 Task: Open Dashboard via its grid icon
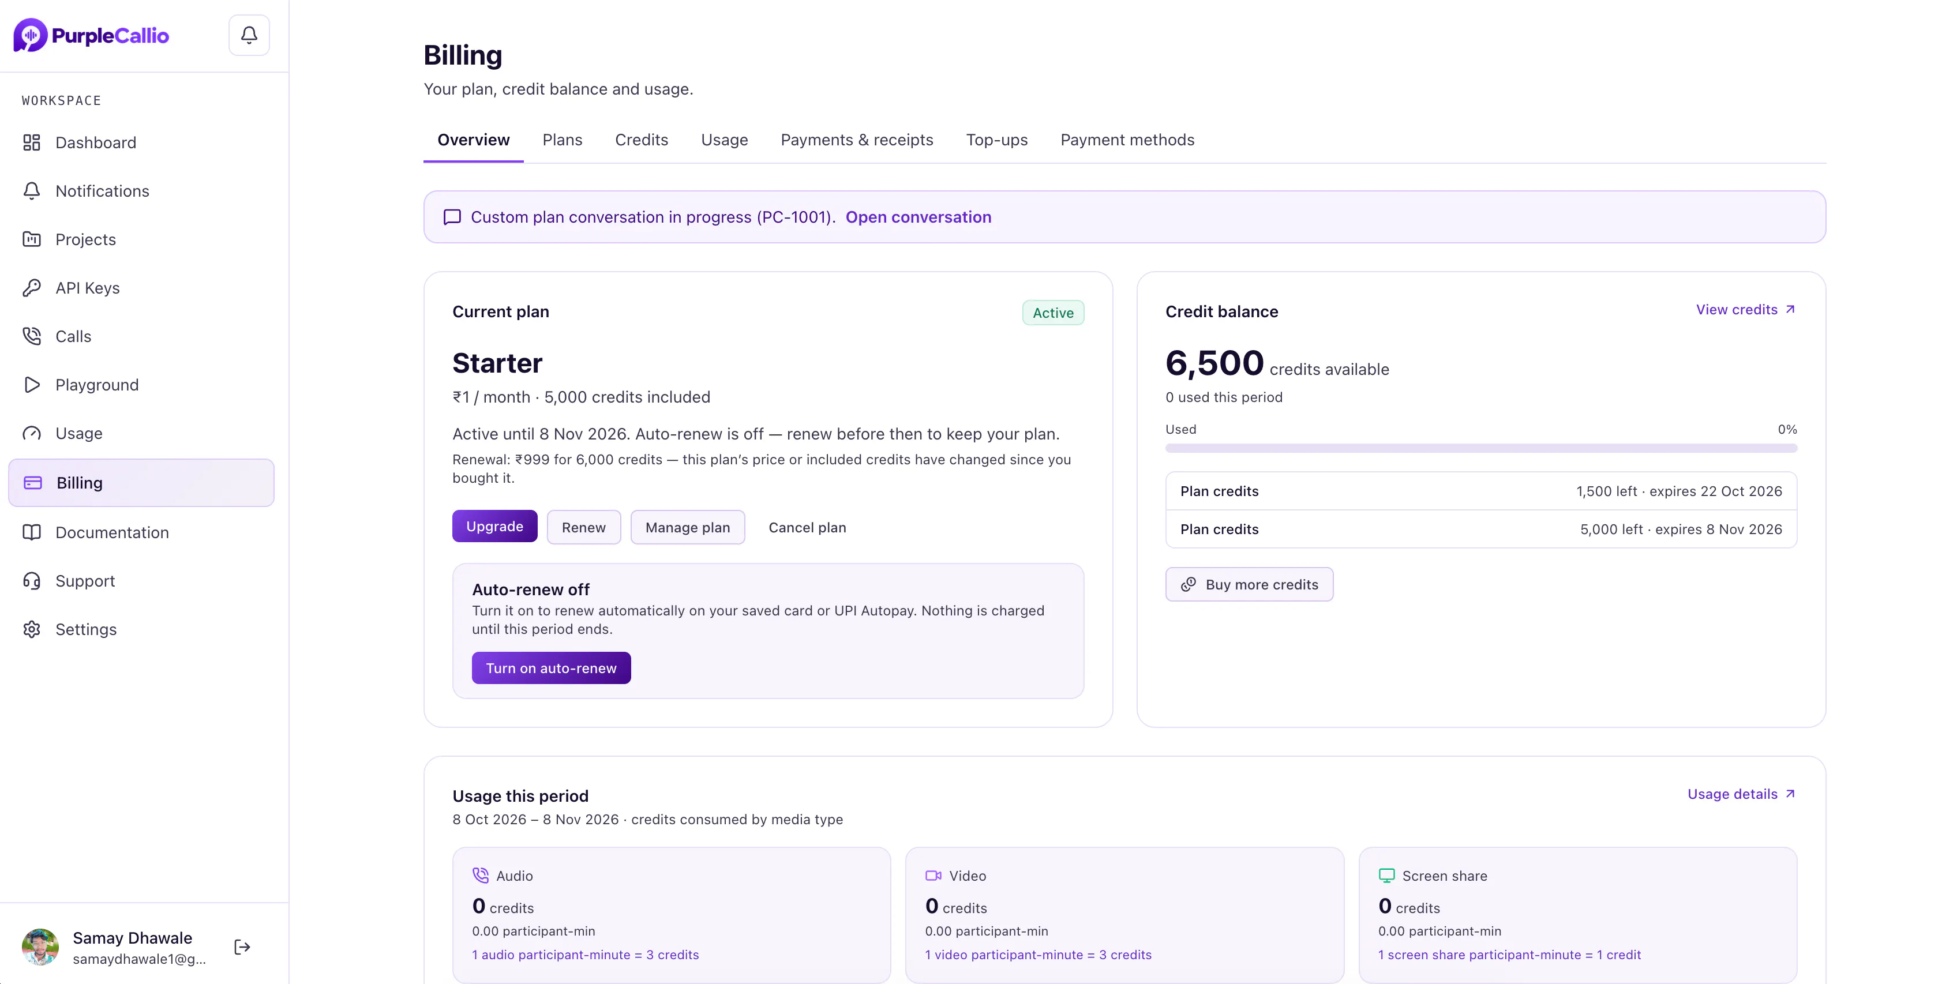[x=31, y=142]
